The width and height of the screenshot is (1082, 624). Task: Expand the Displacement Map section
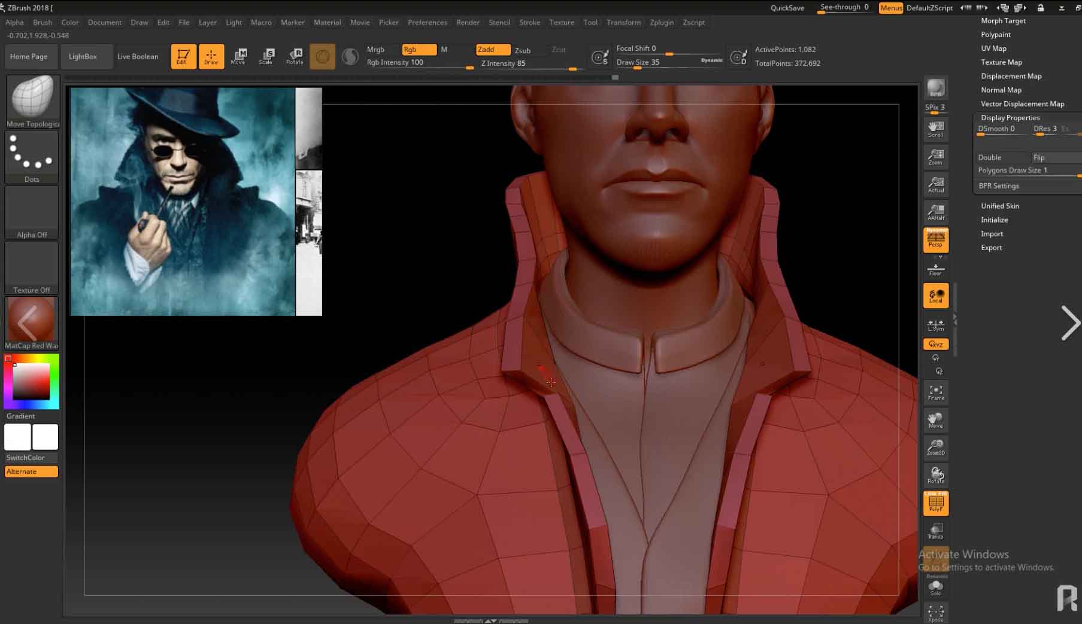[x=1011, y=76]
